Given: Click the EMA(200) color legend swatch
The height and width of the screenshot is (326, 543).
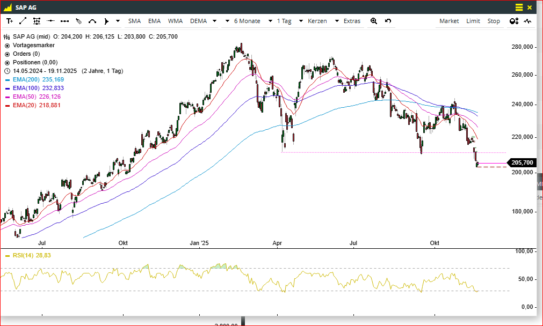Looking at the screenshot, I should (x=7, y=79).
